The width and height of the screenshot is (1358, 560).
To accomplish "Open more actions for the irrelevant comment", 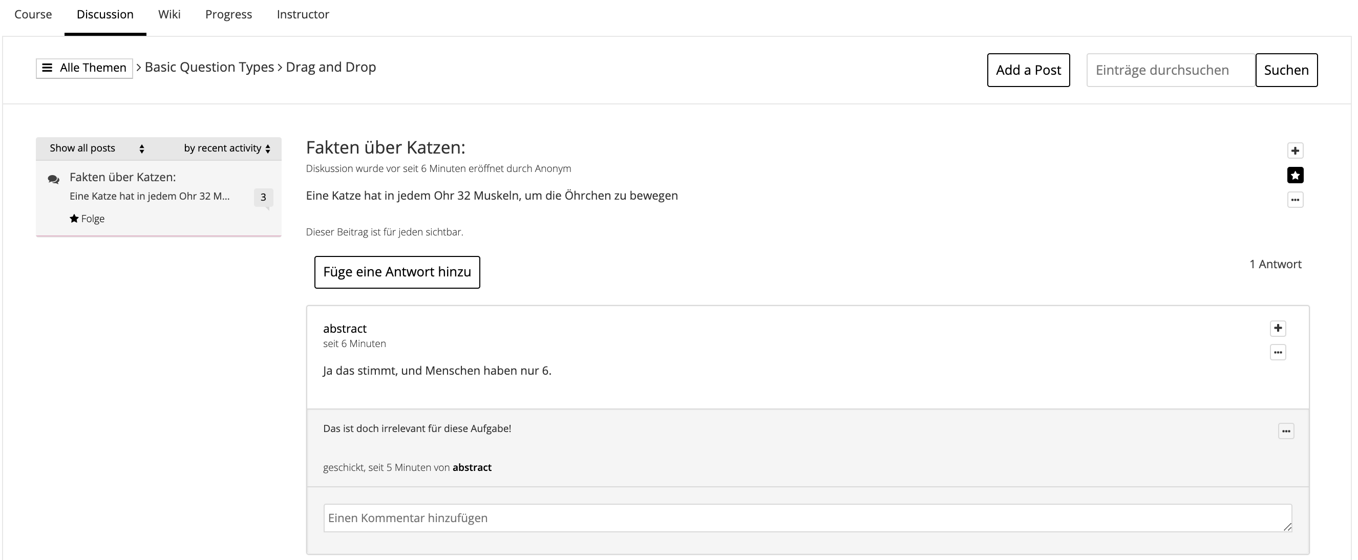I will click(x=1286, y=431).
